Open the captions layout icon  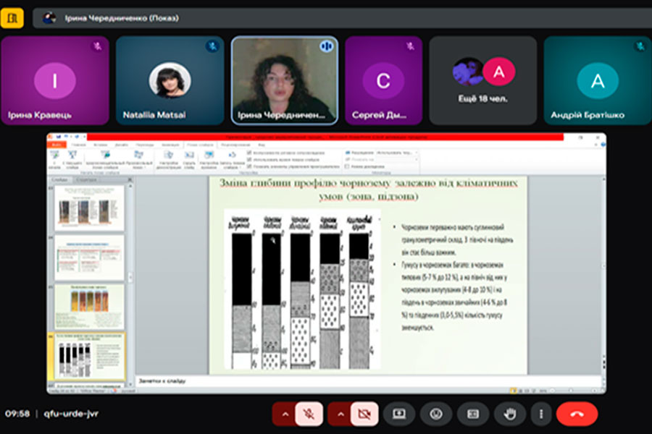[x=473, y=414]
